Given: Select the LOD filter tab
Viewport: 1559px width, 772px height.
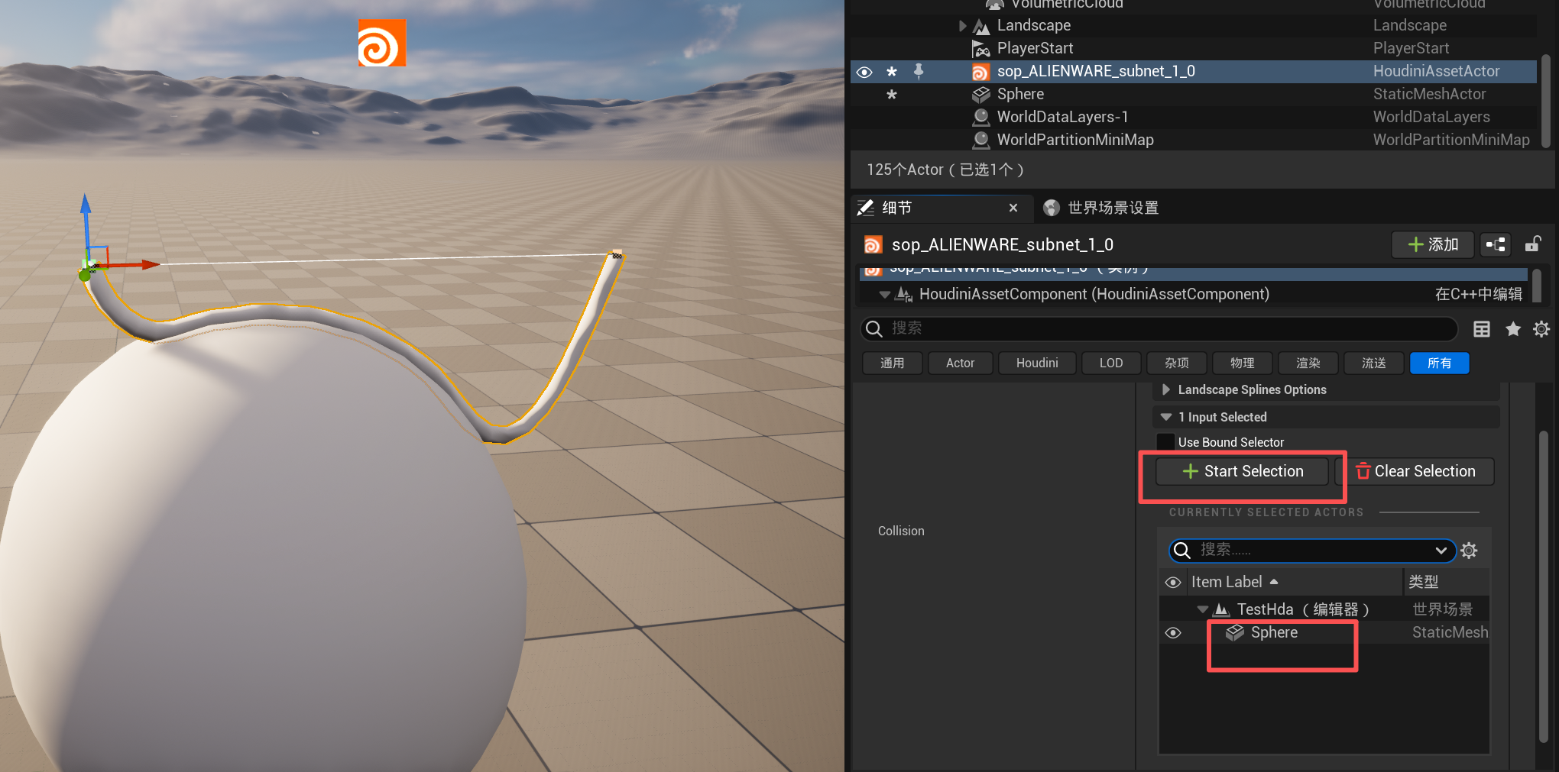Looking at the screenshot, I should coord(1111,363).
